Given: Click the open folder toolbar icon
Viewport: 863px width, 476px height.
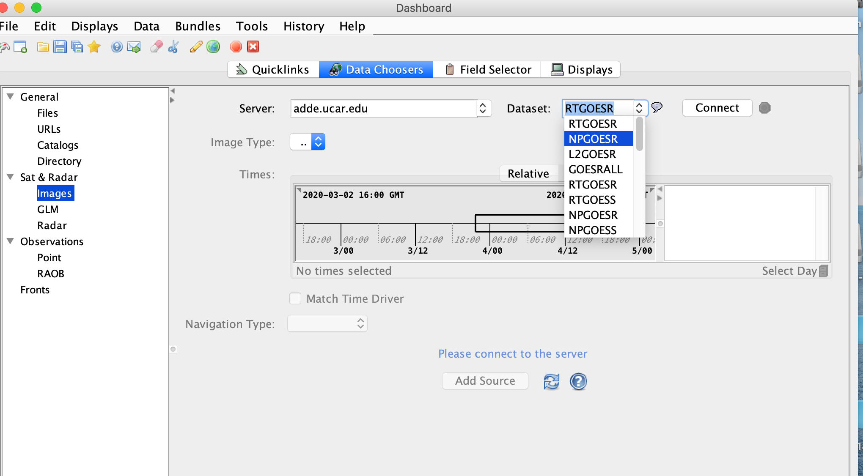Looking at the screenshot, I should pos(43,47).
